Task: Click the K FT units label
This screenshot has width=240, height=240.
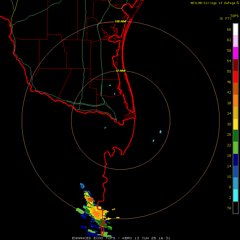Action: tap(225, 18)
